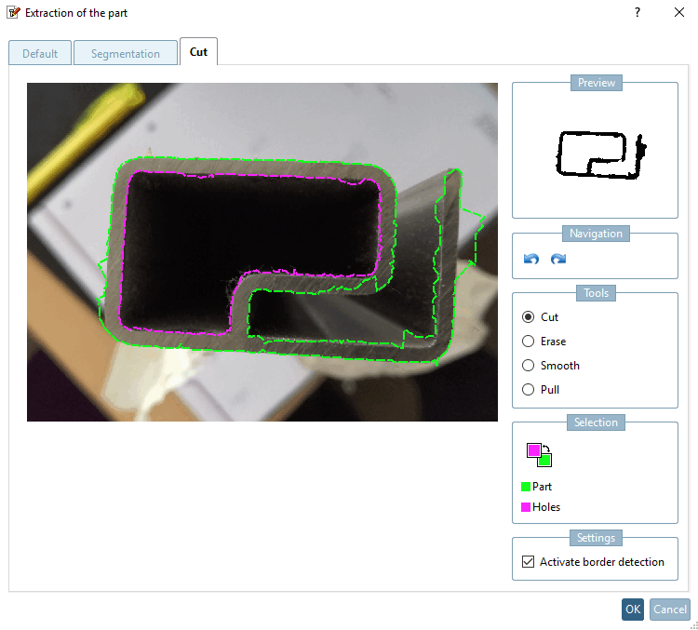698x630 pixels.
Task: Select the Cut tool radio button
Action: pos(528,317)
